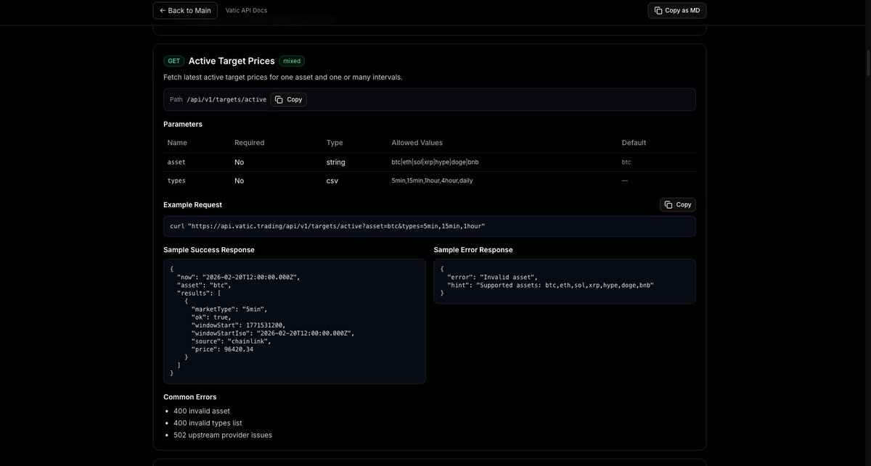Click the Sample Error Response code block
The height and width of the screenshot is (466, 871).
point(565,280)
